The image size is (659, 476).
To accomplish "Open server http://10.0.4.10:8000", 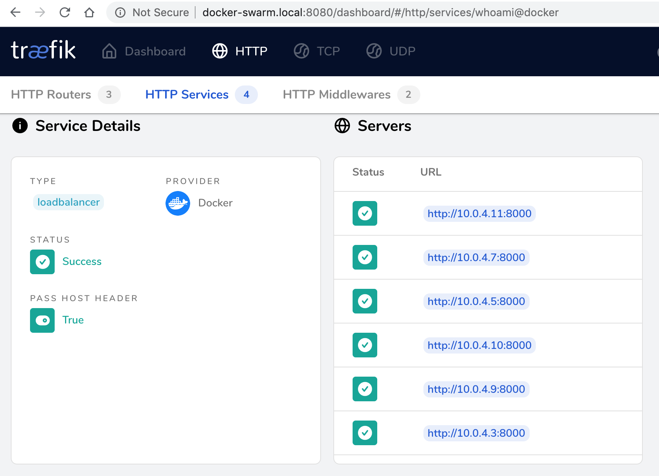I will (x=479, y=345).
